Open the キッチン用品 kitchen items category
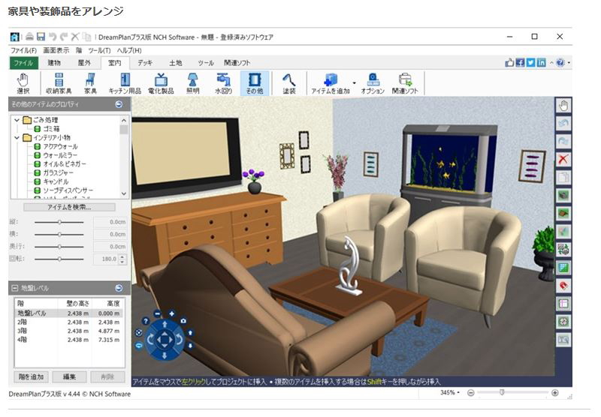601x417 pixels. [125, 83]
